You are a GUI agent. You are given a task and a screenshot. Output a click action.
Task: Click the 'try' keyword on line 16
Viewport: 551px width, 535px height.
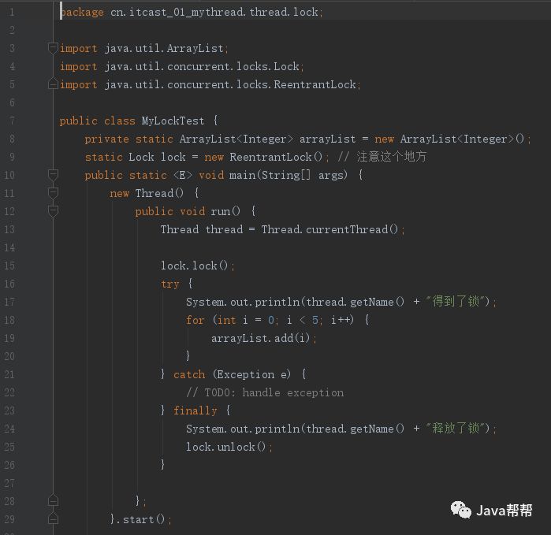point(170,284)
